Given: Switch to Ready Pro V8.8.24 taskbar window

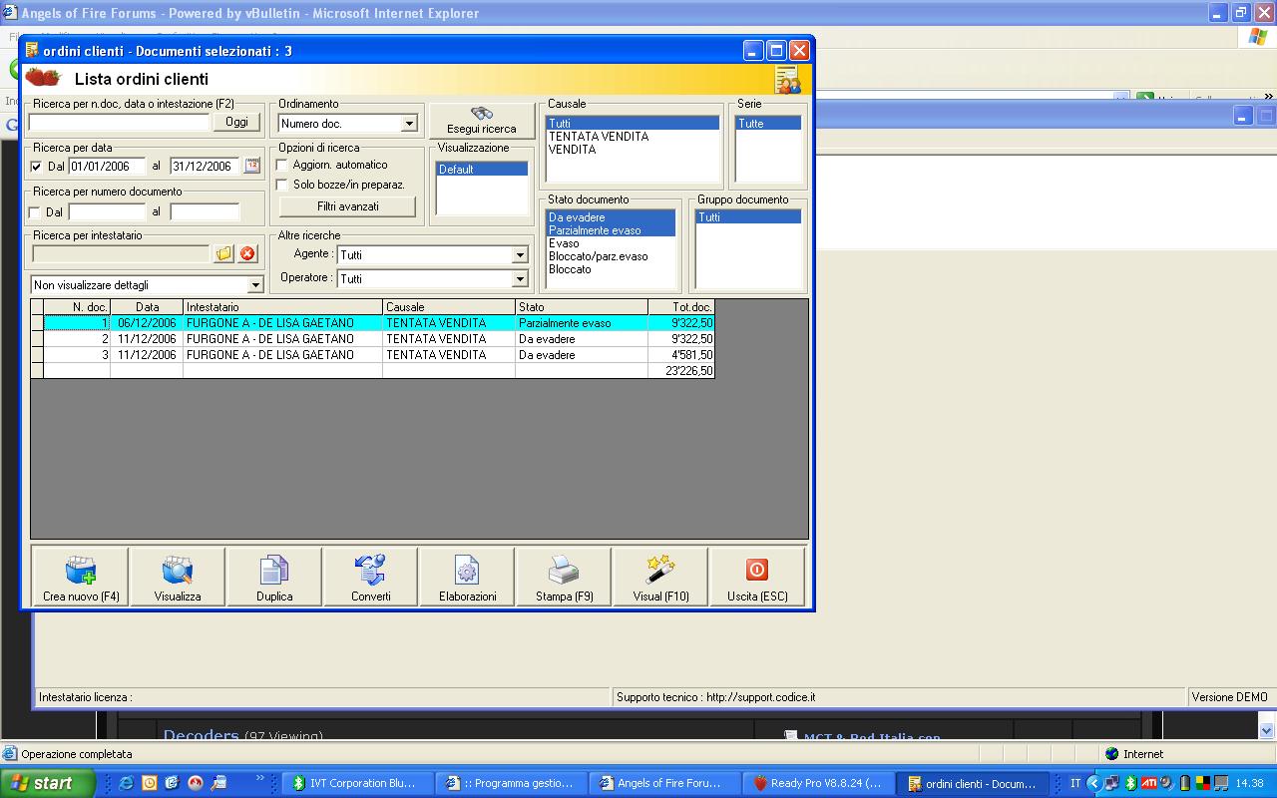Looking at the screenshot, I should click(817, 783).
